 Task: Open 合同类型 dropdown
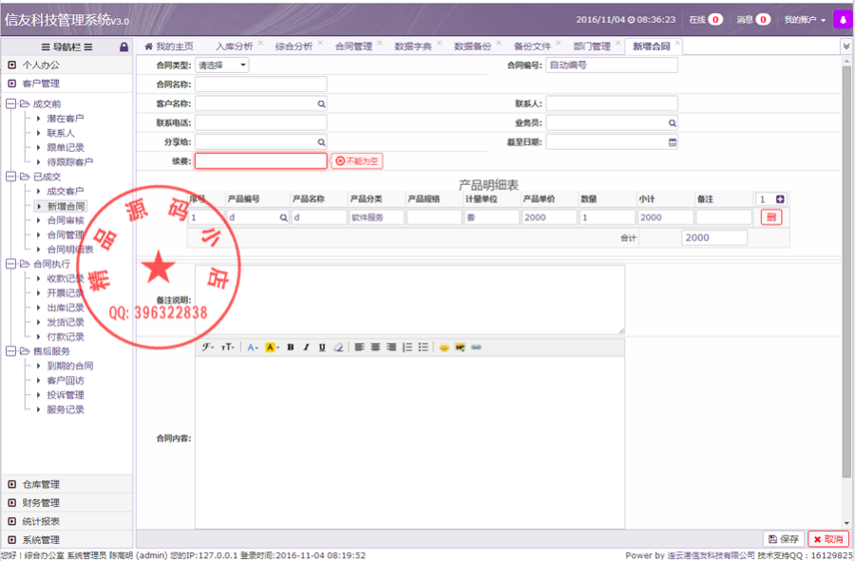[x=222, y=65]
